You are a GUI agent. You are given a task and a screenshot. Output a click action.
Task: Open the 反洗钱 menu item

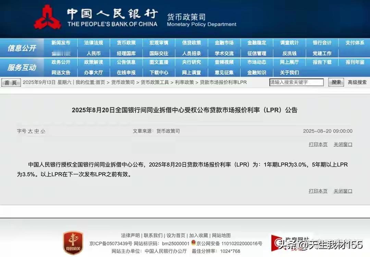(x=289, y=53)
